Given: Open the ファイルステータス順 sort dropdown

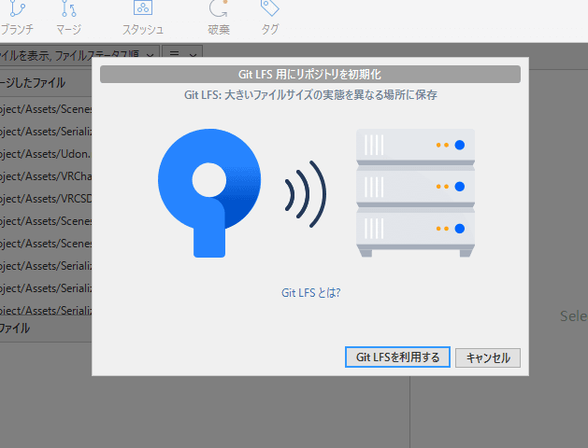Looking at the screenshot, I should point(79,54).
